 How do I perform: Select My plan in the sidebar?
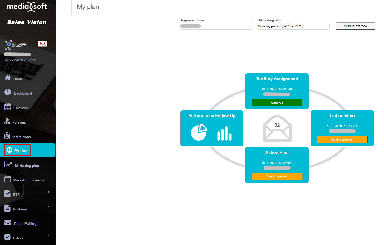18,150
